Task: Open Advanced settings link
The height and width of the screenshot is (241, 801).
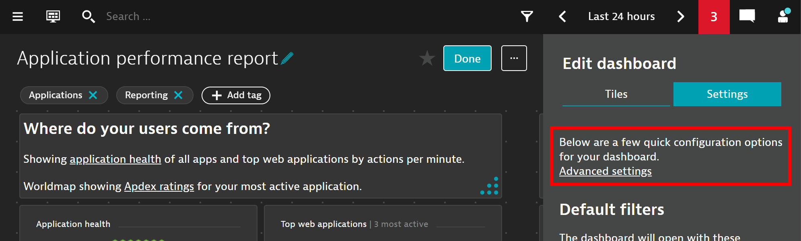Action: [605, 171]
